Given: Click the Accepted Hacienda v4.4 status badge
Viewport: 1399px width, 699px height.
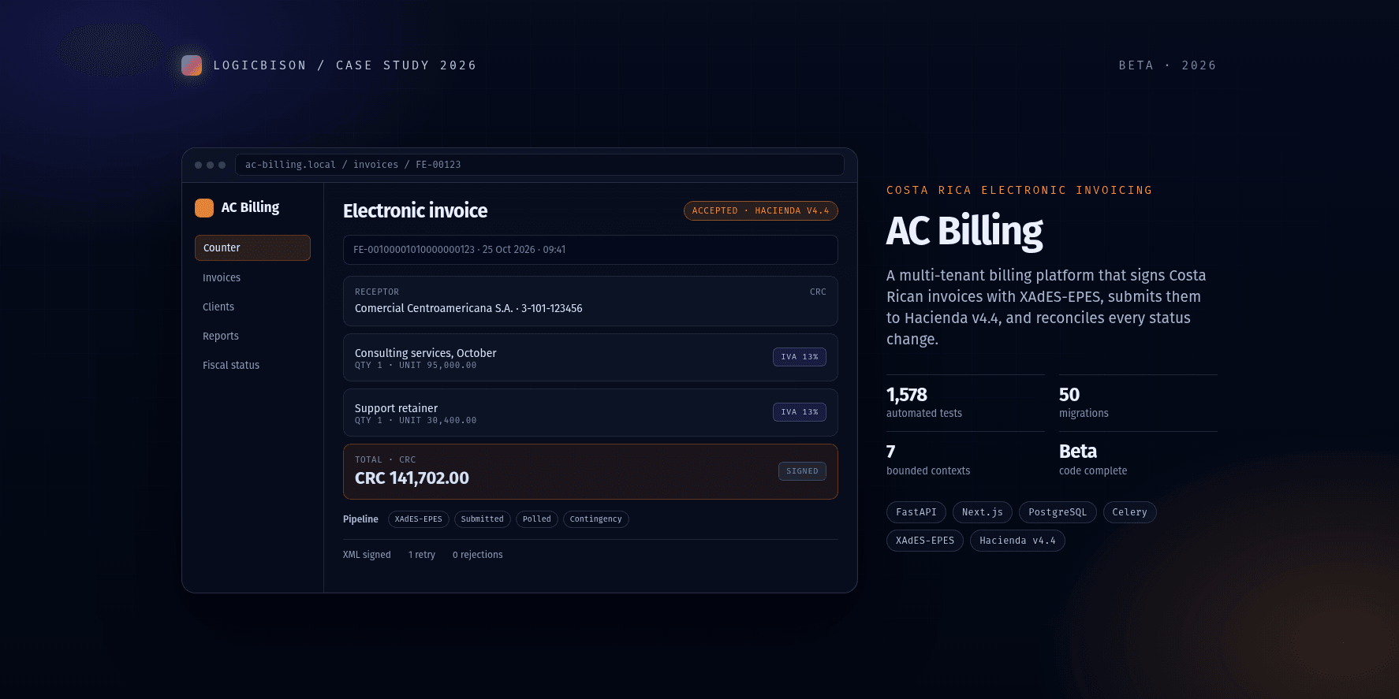Looking at the screenshot, I should (x=760, y=210).
